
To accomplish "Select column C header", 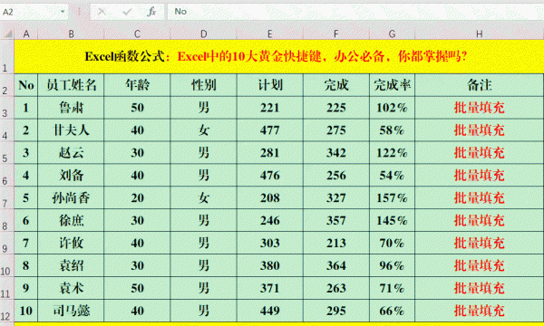I will pos(137,34).
